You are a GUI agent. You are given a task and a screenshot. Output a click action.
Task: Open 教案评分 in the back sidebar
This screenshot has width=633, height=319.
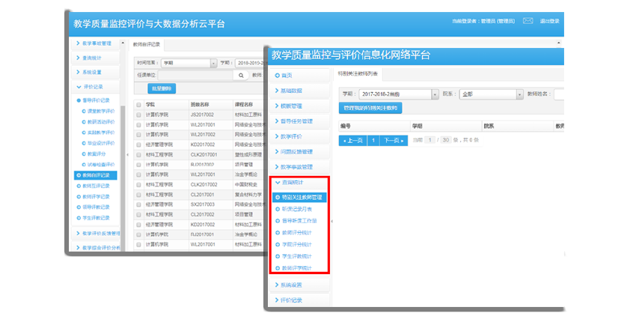click(x=94, y=154)
